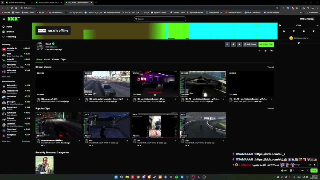The image size is (320, 180).
Task: Switch to the Videos tab
Action: (55, 59)
